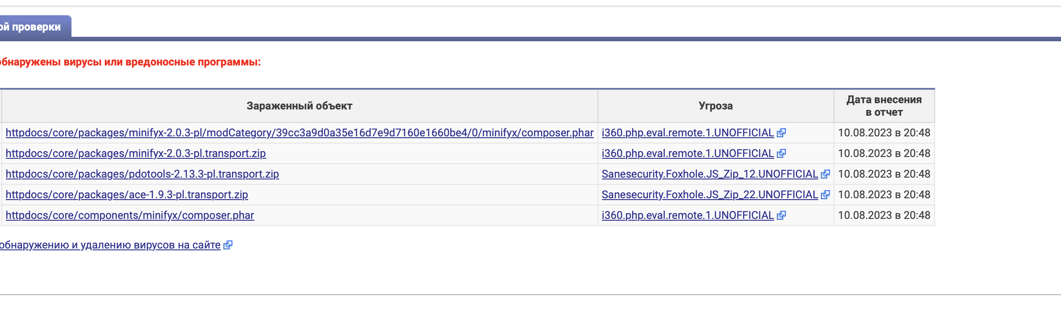Click external link icon beside first i360.php.eval.remote threat

click(781, 133)
